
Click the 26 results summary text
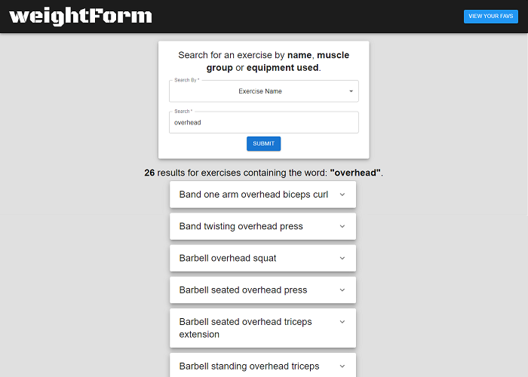263,173
